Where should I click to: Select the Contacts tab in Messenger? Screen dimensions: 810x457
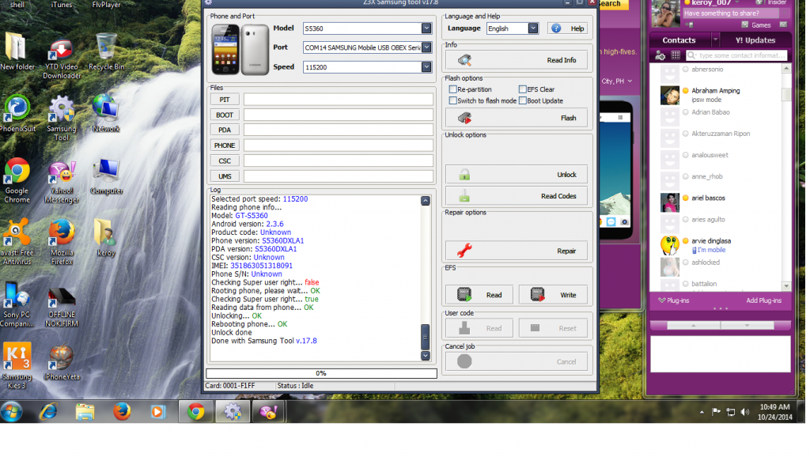679,40
